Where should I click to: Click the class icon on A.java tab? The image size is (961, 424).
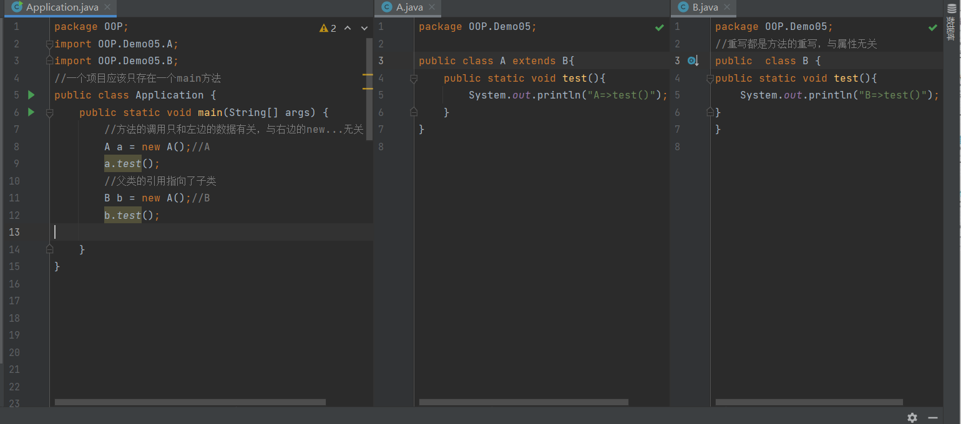point(387,7)
